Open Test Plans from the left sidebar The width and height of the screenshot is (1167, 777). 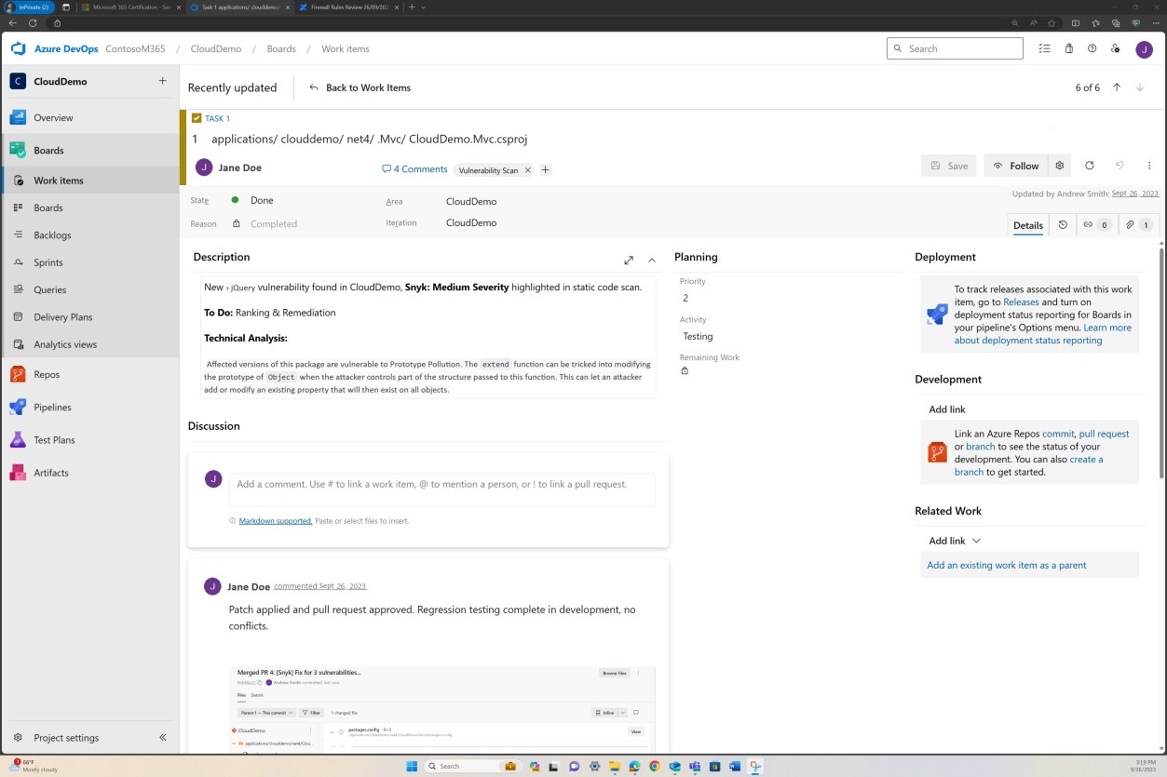53,439
